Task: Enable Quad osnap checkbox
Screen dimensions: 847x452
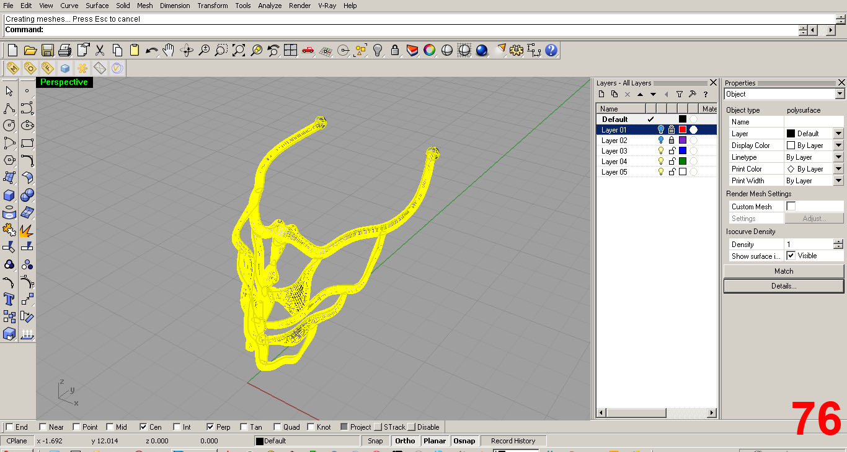Action: click(277, 427)
